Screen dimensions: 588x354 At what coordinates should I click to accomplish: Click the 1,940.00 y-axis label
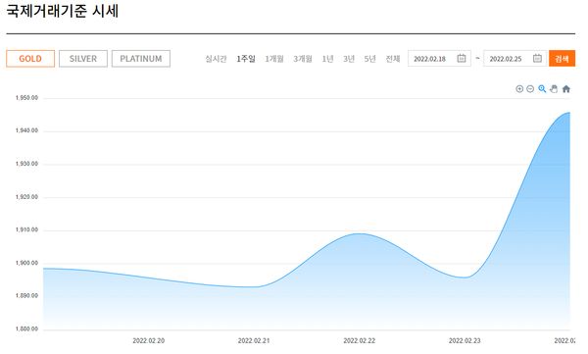point(26,130)
